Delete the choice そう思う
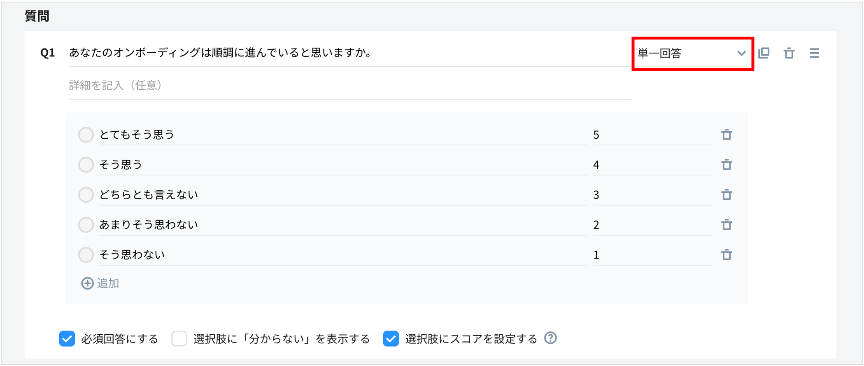 pyautogui.click(x=727, y=164)
